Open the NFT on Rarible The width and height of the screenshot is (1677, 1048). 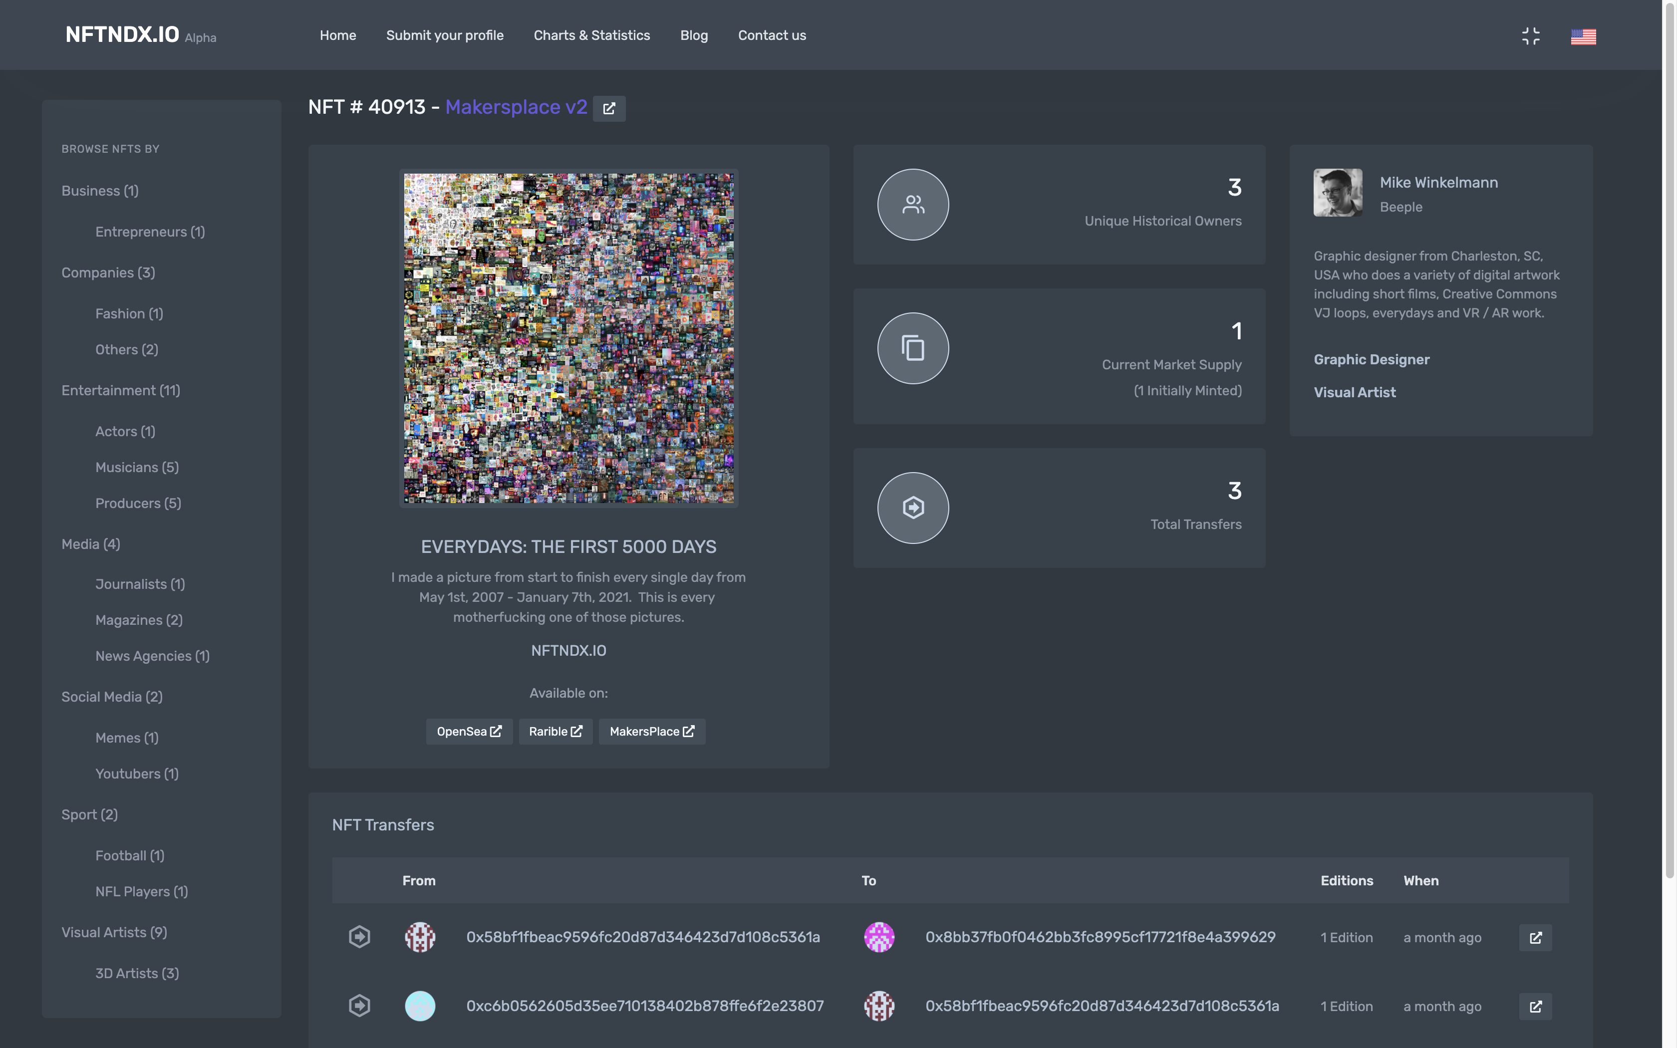click(x=555, y=731)
